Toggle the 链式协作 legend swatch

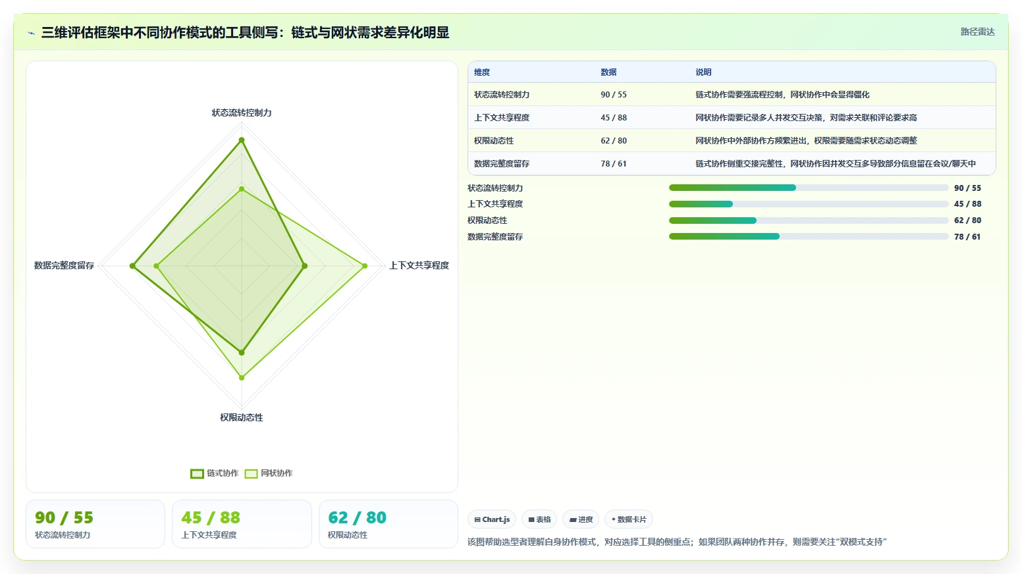197,473
